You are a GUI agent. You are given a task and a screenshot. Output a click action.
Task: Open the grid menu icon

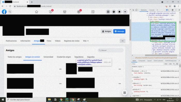point(108,12)
